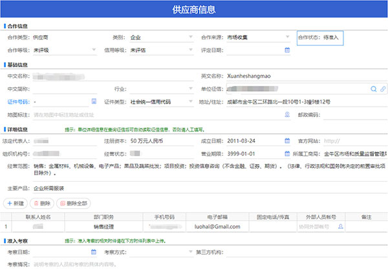The image size is (388, 278).
Task: Click the 新建 button
Action: point(16,203)
